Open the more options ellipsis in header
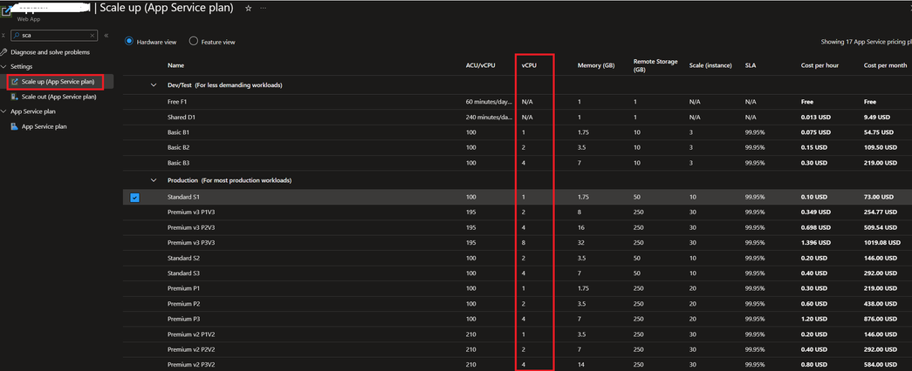The height and width of the screenshot is (371, 912). 264,8
